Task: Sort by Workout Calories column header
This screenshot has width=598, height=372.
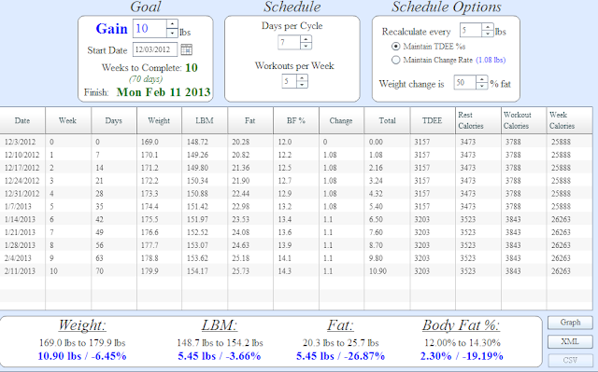Action: point(523,120)
